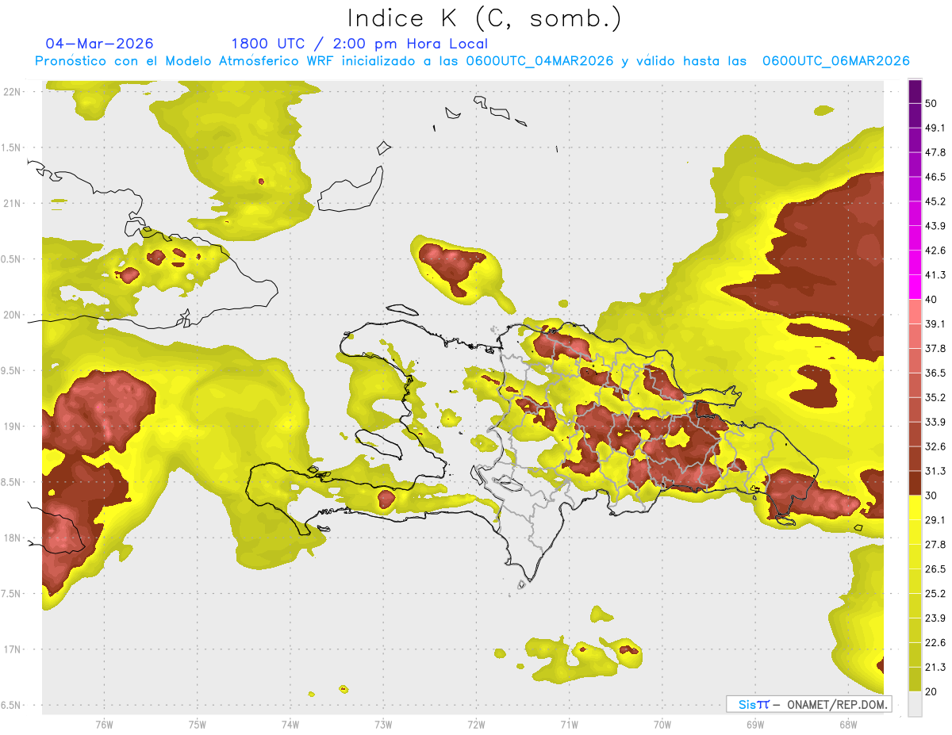952x735 pixels.
Task: Pick the magenta swatch between 41.3 and 42.6
Action: pyautogui.click(x=916, y=263)
